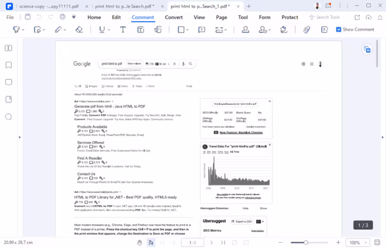Expand underline tool options
The height and width of the screenshot is (248, 386).
[109, 30]
